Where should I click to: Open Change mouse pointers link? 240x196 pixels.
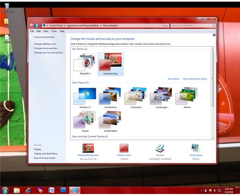(46, 48)
